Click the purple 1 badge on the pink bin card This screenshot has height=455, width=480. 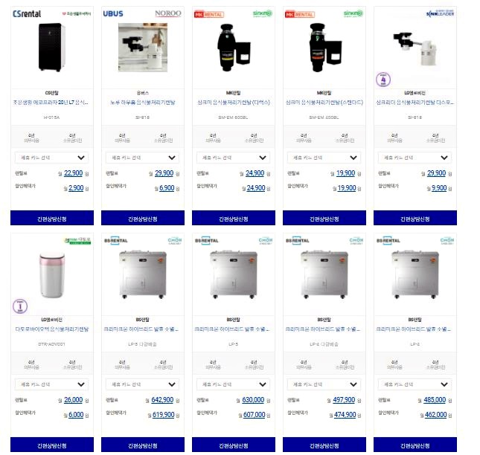click(x=20, y=306)
